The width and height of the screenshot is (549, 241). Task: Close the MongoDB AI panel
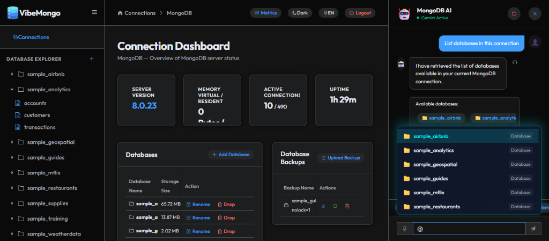pyautogui.click(x=535, y=13)
